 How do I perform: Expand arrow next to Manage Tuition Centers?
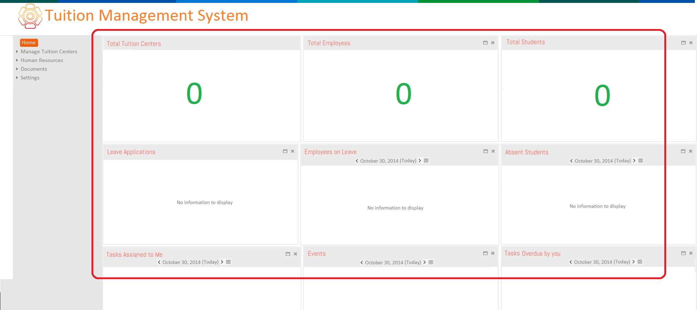[17, 51]
